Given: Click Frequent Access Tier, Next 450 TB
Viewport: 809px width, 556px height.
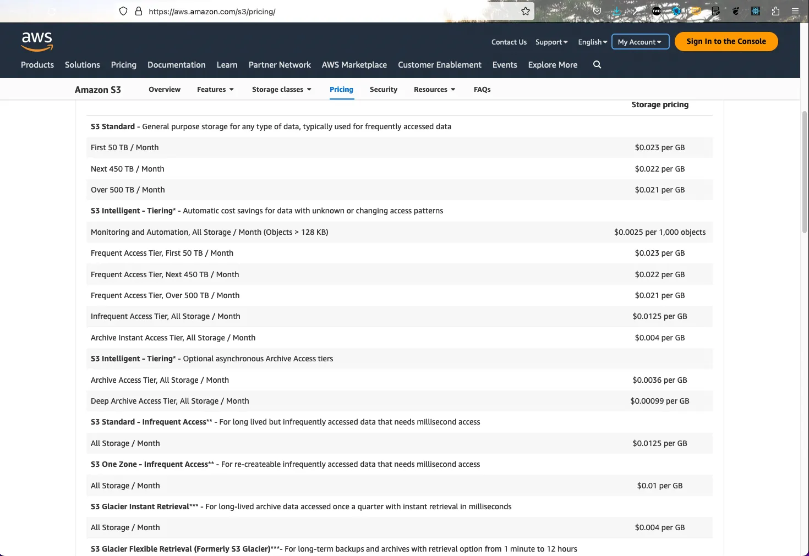Looking at the screenshot, I should tap(165, 274).
